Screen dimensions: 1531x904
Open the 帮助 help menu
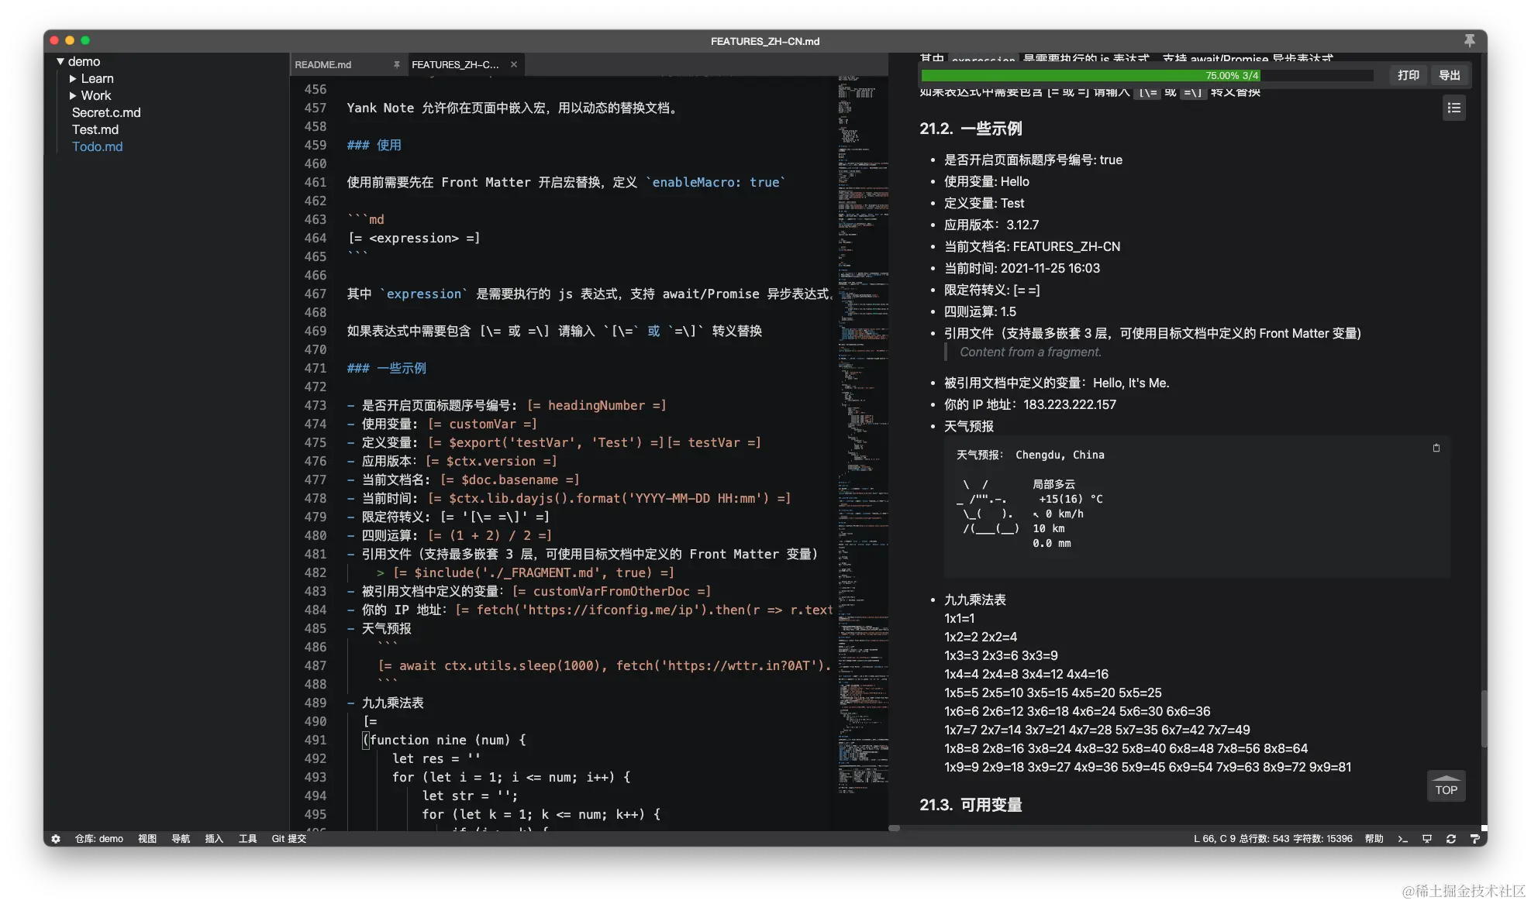point(1374,839)
